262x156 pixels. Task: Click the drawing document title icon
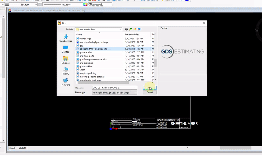[x=10, y=10]
